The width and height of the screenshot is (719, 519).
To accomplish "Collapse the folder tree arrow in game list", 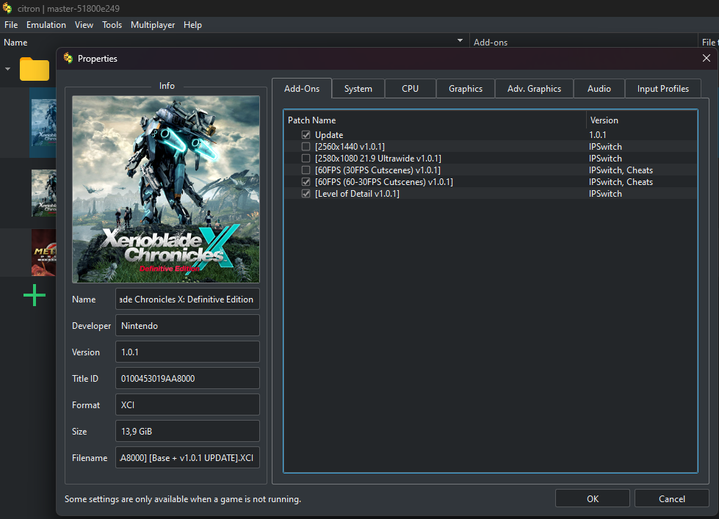I will point(8,69).
